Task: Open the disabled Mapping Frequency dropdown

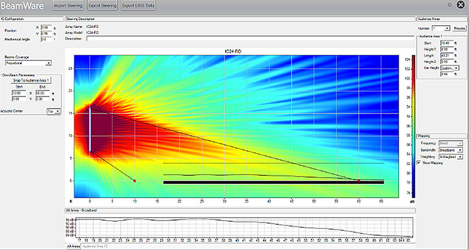Action: [450, 143]
